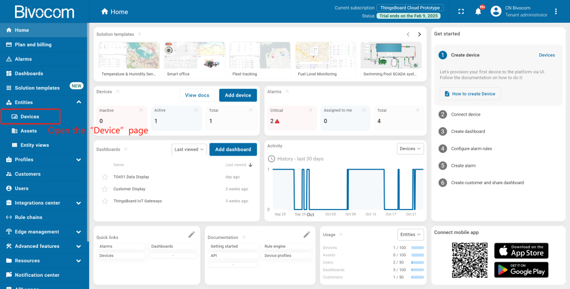Open Solution templates sidebar item
This screenshot has height=289, width=570.
[x=43, y=88]
